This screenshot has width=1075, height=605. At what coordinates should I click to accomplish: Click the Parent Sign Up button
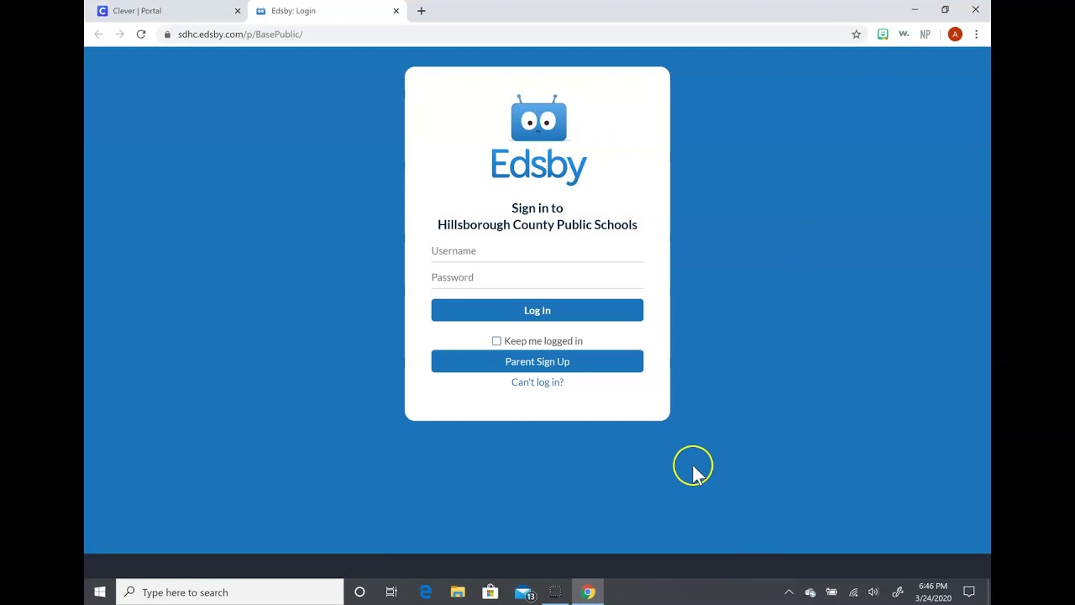tap(537, 361)
